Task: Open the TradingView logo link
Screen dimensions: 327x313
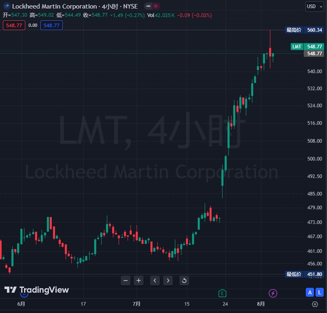Action: tap(37, 290)
